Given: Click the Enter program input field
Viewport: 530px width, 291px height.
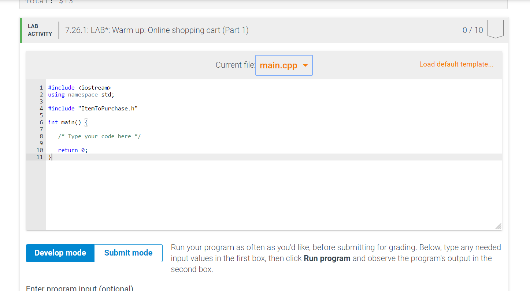Looking at the screenshot, I should [79, 288].
